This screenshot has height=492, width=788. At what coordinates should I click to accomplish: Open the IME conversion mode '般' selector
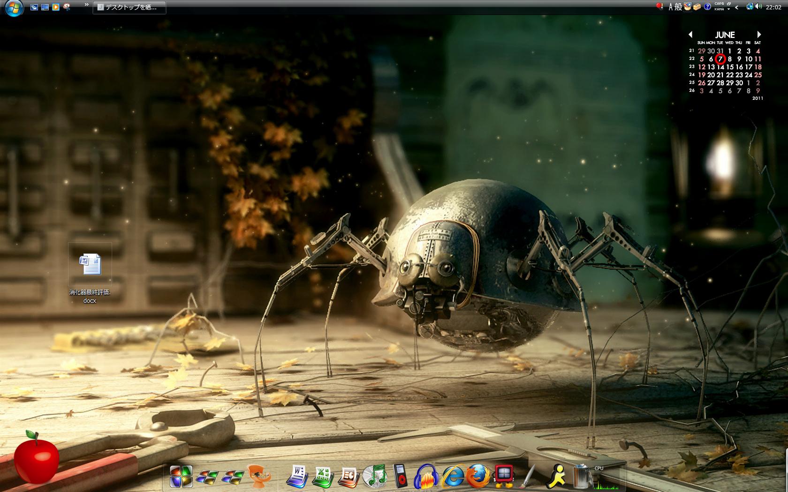pyautogui.click(x=678, y=7)
